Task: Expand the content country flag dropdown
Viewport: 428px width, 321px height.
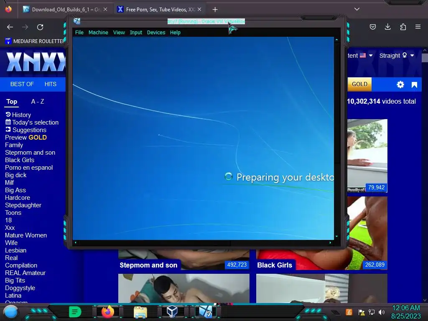Action: pyautogui.click(x=360, y=56)
